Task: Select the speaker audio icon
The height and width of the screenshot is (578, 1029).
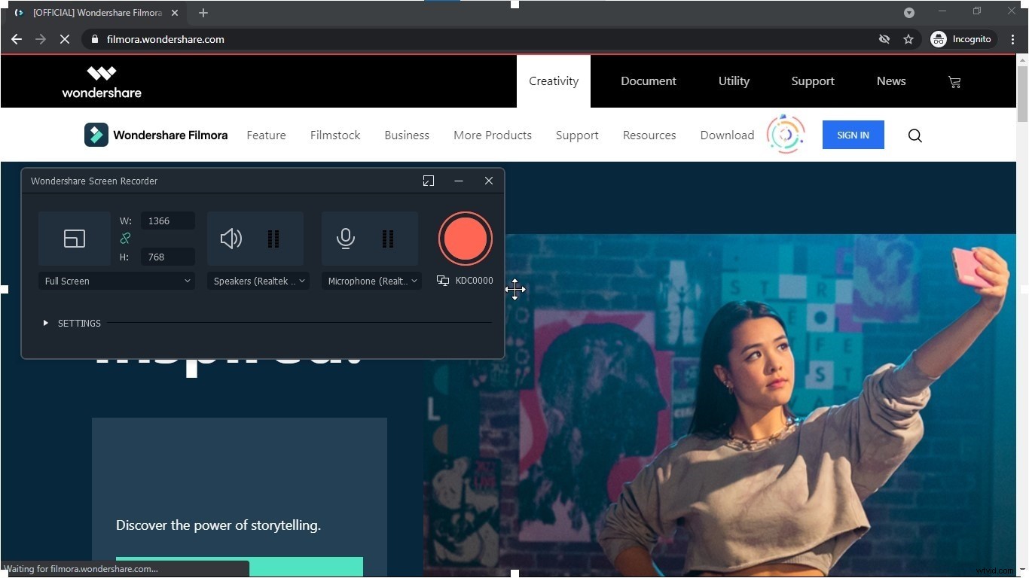Action: tap(231, 239)
